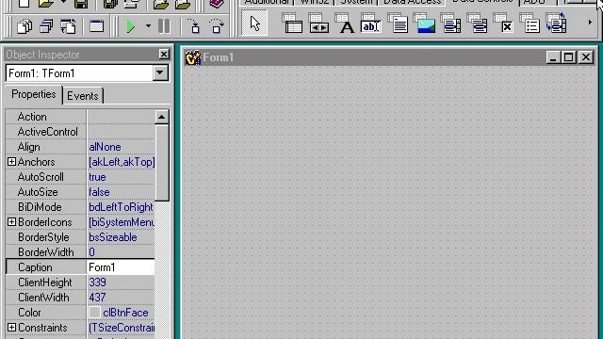
Task: Run the project with green arrow
Action: (x=130, y=26)
